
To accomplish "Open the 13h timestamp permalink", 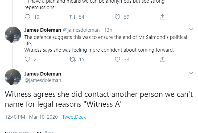I will pyautogui.click(x=108, y=30).
